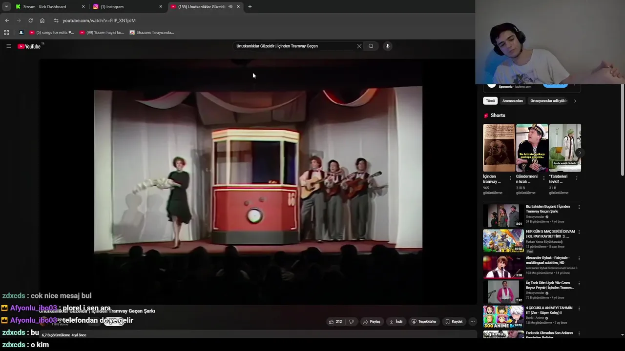Viewport: 625px width, 351px height.
Task: Click the browser address bar URL
Action: point(99,20)
